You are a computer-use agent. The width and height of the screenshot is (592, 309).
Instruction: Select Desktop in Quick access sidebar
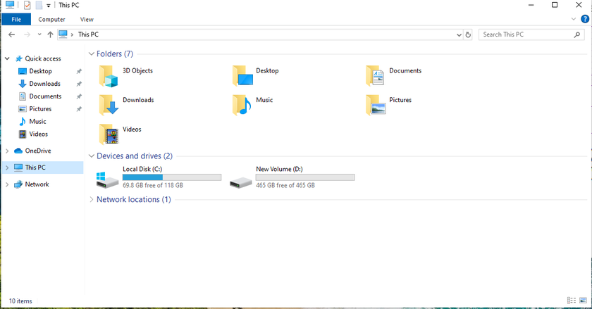40,71
